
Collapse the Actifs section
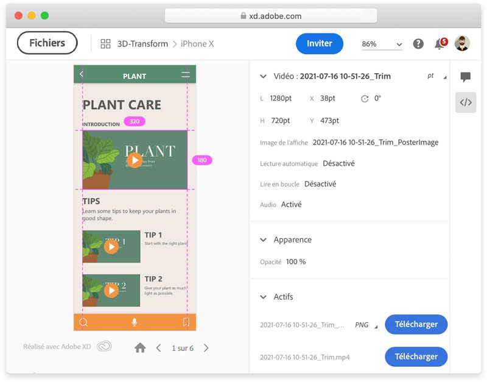263,297
